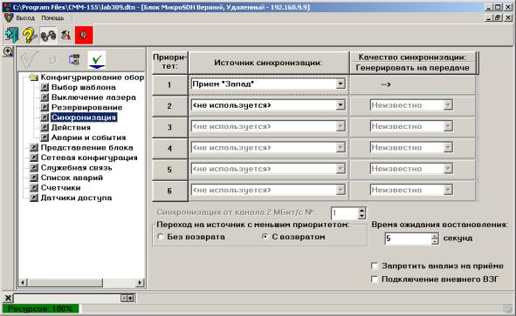Click the tree panel horizontal scrollbar
The height and width of the screenshot is (316, 516).
[81, 282]
